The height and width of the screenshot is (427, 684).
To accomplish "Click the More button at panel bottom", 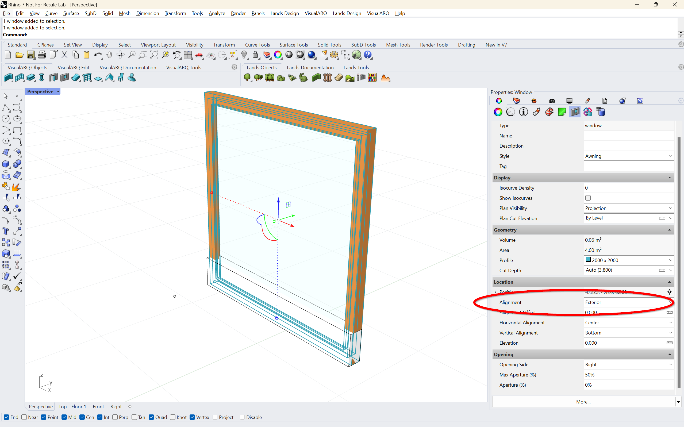I will click(x=583, y=402).
